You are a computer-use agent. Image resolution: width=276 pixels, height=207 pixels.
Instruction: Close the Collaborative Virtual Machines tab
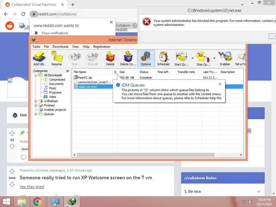(x=63, y=5)
